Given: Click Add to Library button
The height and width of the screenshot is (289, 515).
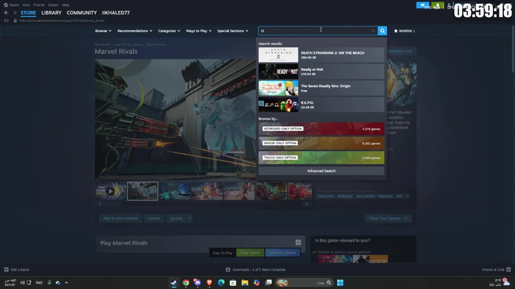Looking at the screenshot, I should point(282,252).
